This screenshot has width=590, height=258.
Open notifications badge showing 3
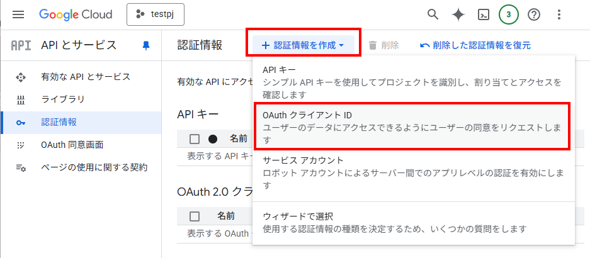509,14
